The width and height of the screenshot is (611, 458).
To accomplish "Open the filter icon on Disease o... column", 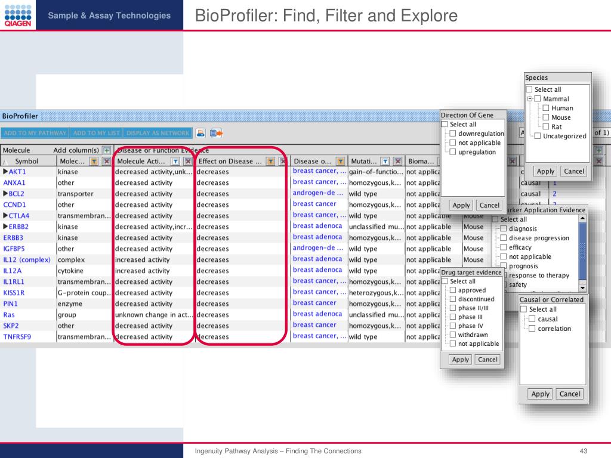I will pos(341,161).
